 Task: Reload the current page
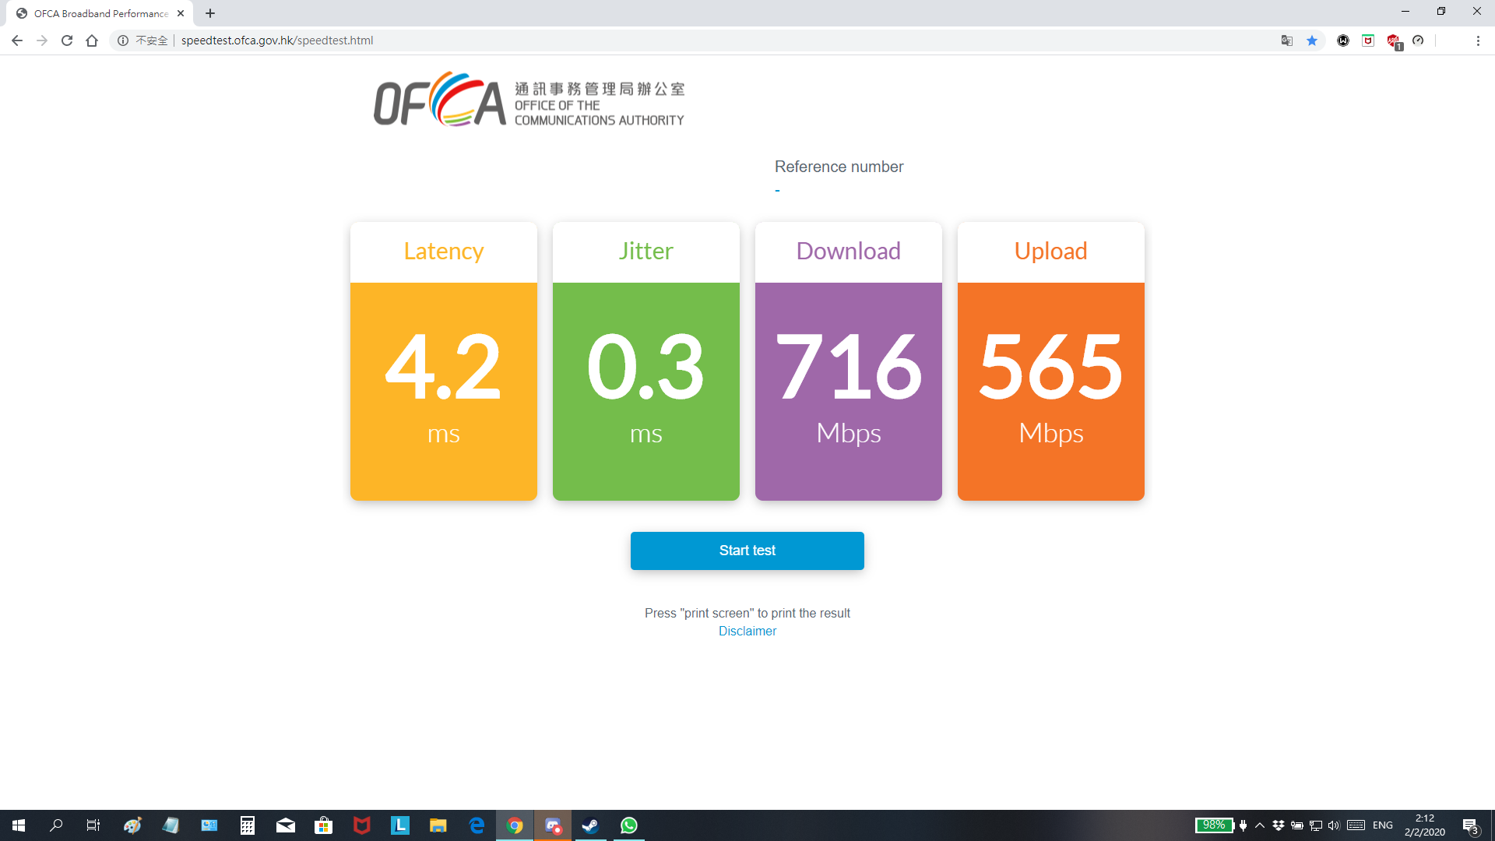point(67,40)
